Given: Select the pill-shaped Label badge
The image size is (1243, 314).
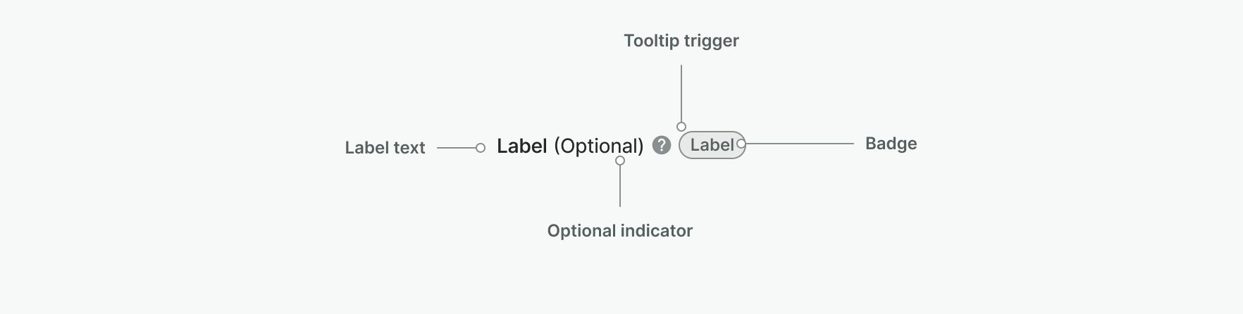Looking at the screenshot, I should (x=712, y=145).
